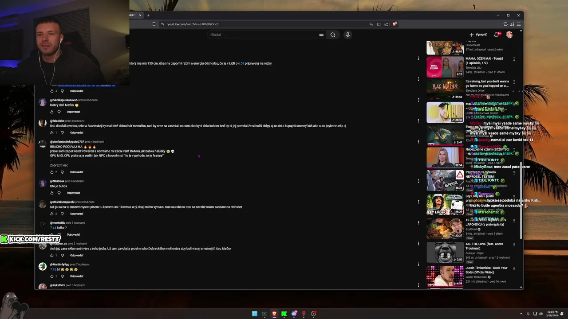This screenshot has height=319, width=568.
Task: Click the Brave Shields lion icon
Action: tap(394, 24)
